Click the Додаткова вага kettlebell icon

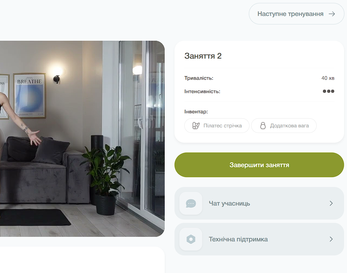(263, 125)
